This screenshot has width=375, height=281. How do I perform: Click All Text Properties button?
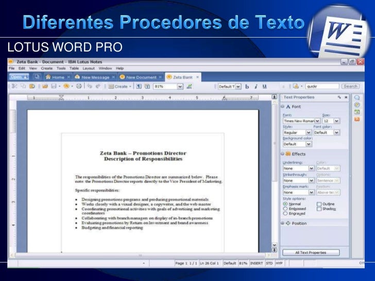click(311, 253)
